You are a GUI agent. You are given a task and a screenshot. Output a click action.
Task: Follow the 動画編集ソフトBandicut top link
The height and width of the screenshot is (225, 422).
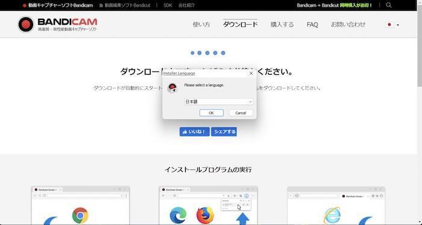coord(125,5)
